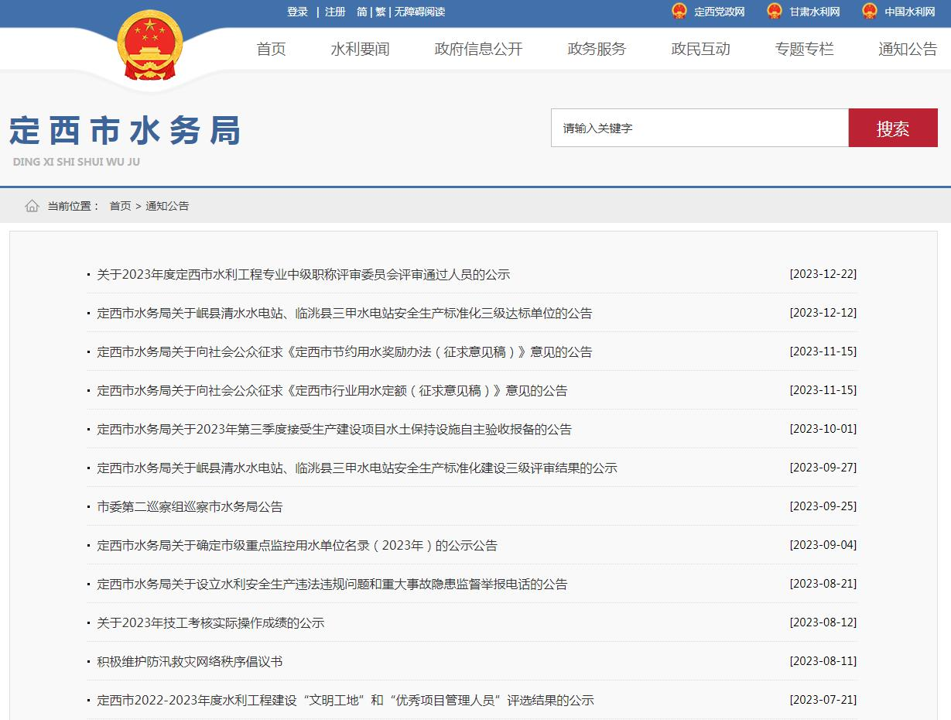
Task: Click the 注册 link at top
Action: tap(335, 12)
